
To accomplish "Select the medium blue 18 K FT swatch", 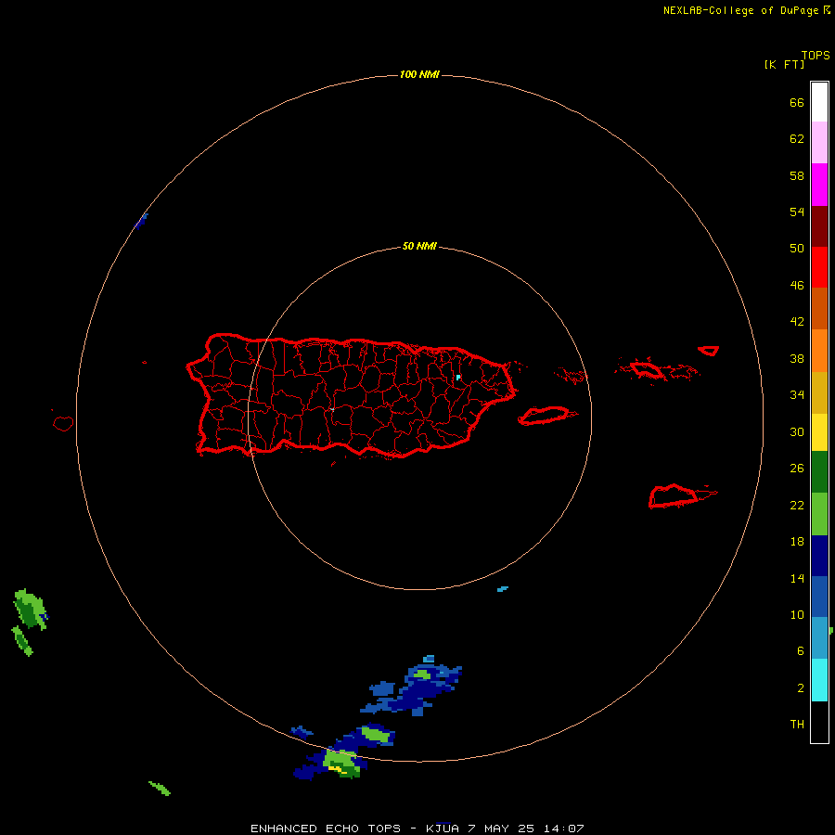I will [819, 597].
